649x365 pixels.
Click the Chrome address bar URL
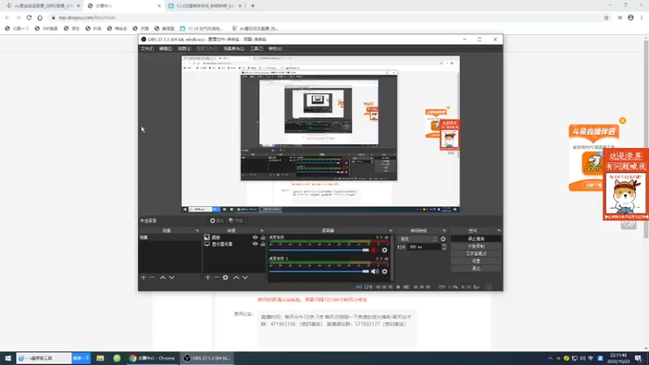click(x=88, y=17)
